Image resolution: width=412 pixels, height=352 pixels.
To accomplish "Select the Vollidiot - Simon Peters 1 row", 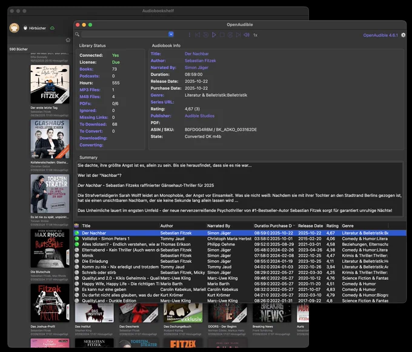I will pos(240,239).
